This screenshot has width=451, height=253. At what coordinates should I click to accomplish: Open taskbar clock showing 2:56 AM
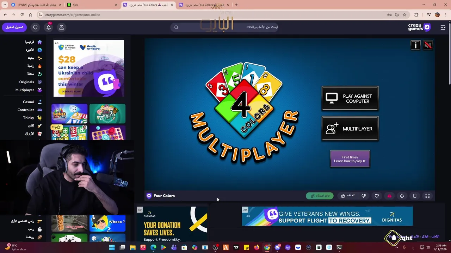pos(441,247)
